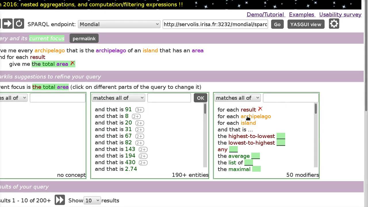Select 'and that is 91'
Image resolution: width=368 pixels, height=207 pixels.
pyautogui.click(x=113, y=110)
